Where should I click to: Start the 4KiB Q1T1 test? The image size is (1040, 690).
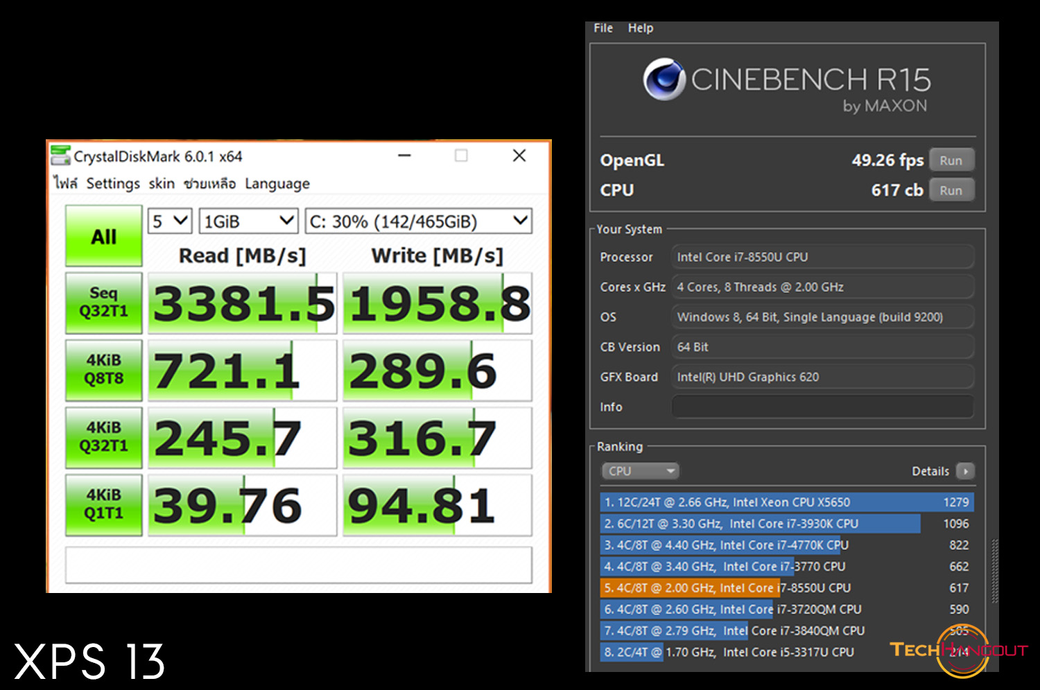(104, 504)
